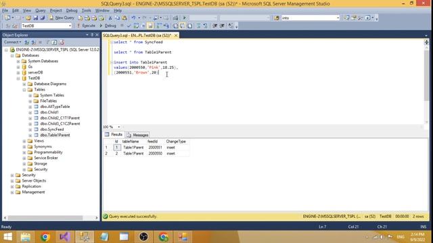Click the Stop icon in Object Explorer toolbar
Image resolution: width=433 pixels, height=243 pixels.
(41, 42)
